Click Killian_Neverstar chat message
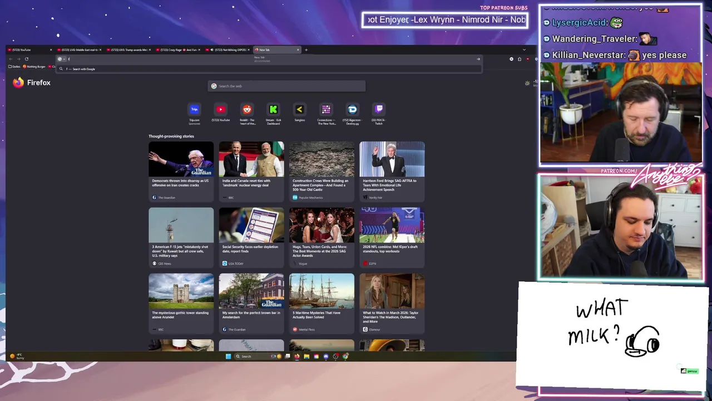Viewport: 712px width, 401px height. pos(615,55)
